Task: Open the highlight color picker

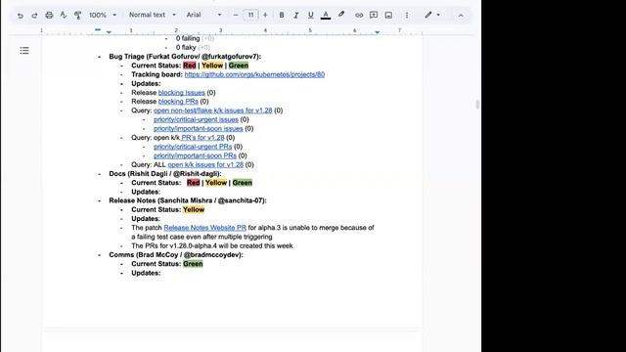Action: (341, 16)
